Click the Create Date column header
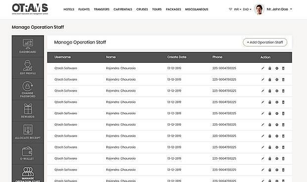This screenshot has width=307, height=182. point(177,57)
